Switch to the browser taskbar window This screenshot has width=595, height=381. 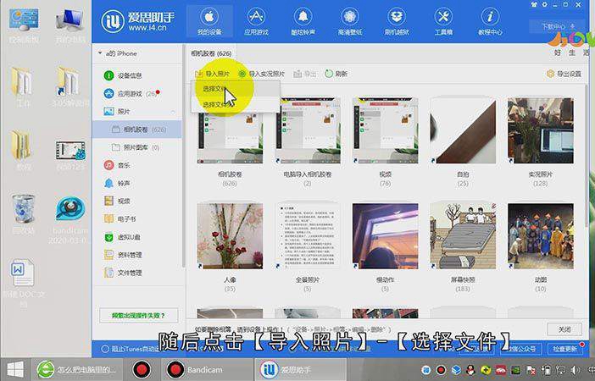[77, 370]
